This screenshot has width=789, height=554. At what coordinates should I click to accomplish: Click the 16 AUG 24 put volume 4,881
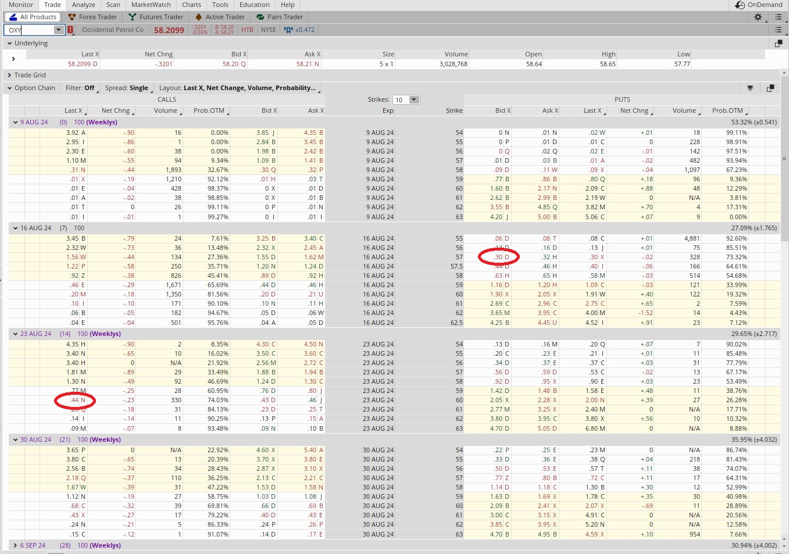coord(692,238)
